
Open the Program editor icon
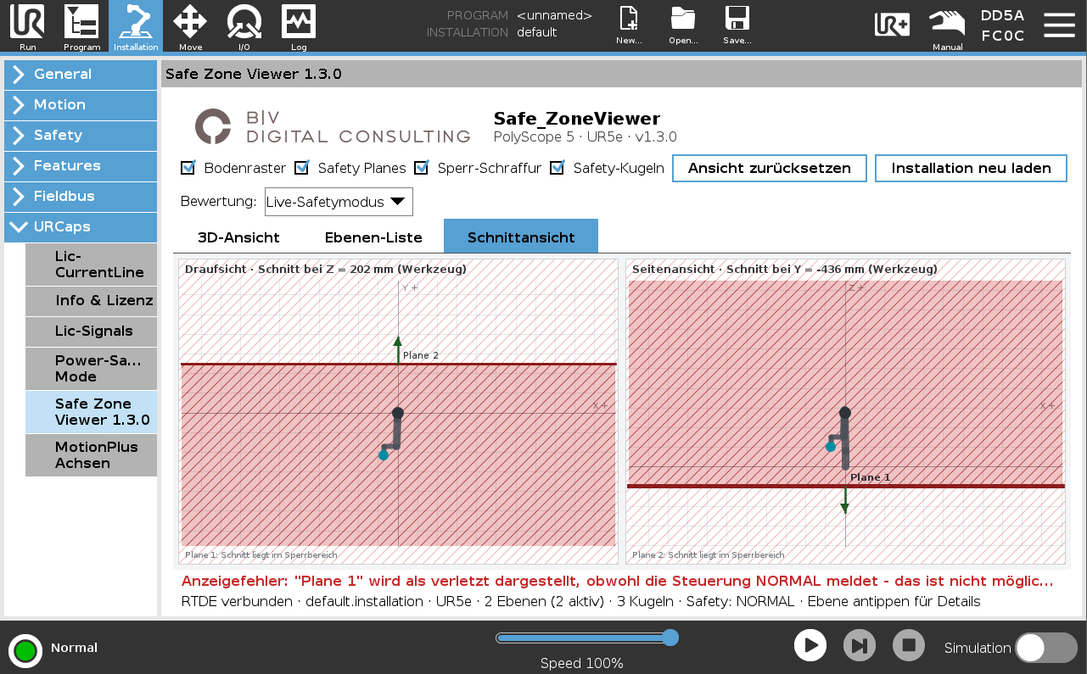[x=81, y=22]
